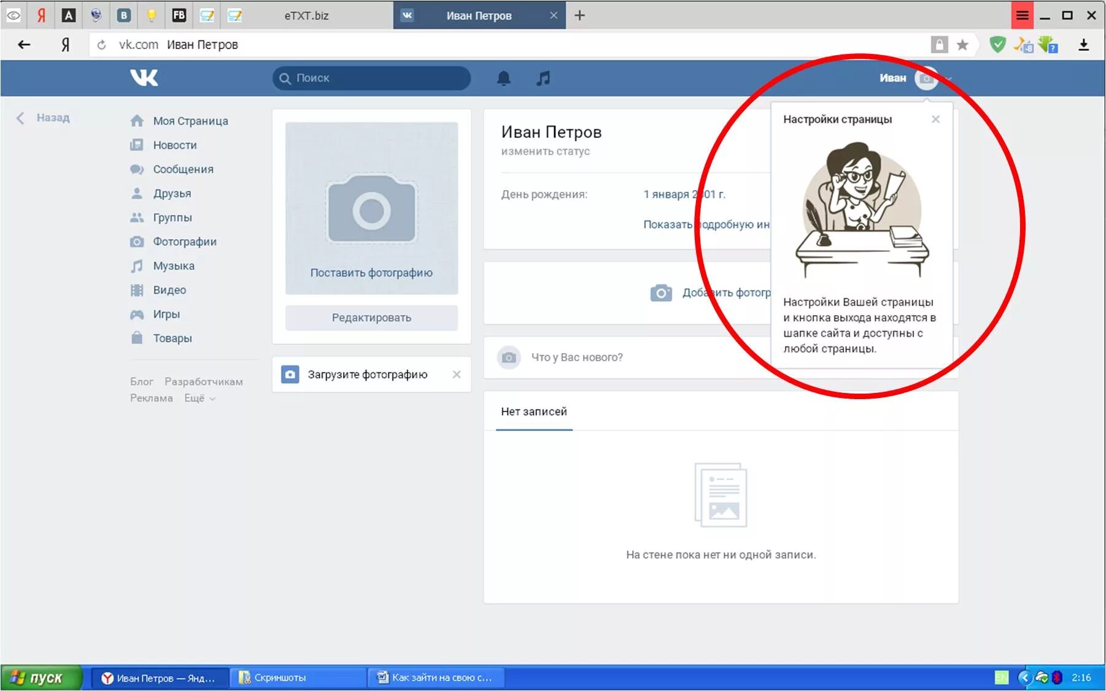Screen dimensions: 1106x691
Task: Open a new browser tab with plus
Action: click(579, 15)
